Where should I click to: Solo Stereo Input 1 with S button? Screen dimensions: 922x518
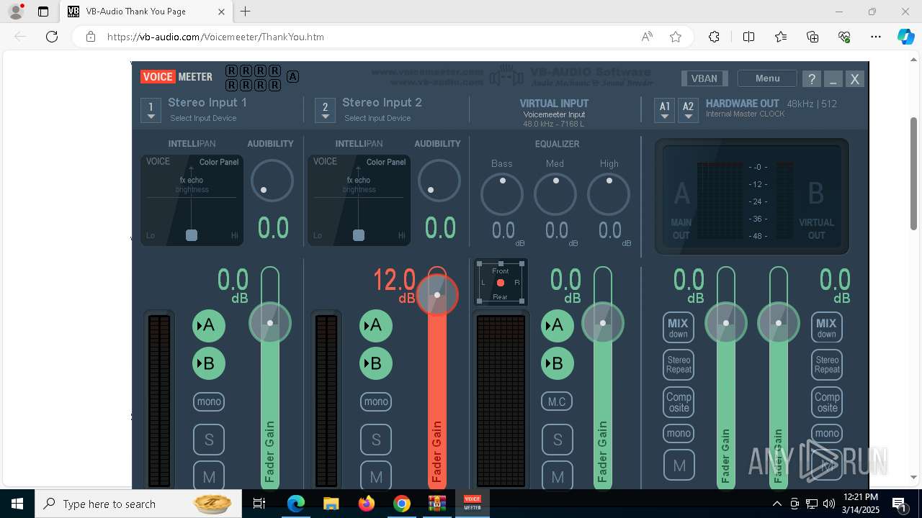pos(209,439)
